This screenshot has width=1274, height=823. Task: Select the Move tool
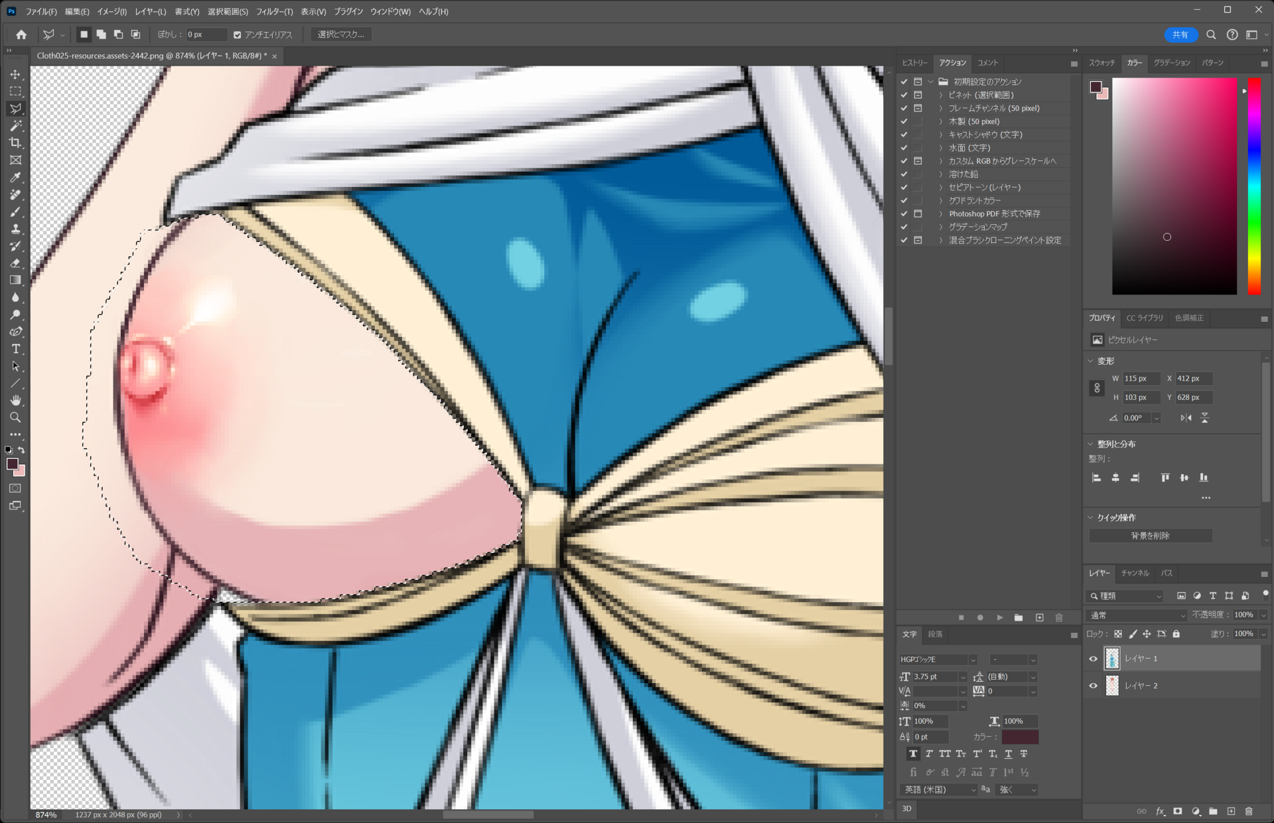pyautogui.click(x=15, y=74)
